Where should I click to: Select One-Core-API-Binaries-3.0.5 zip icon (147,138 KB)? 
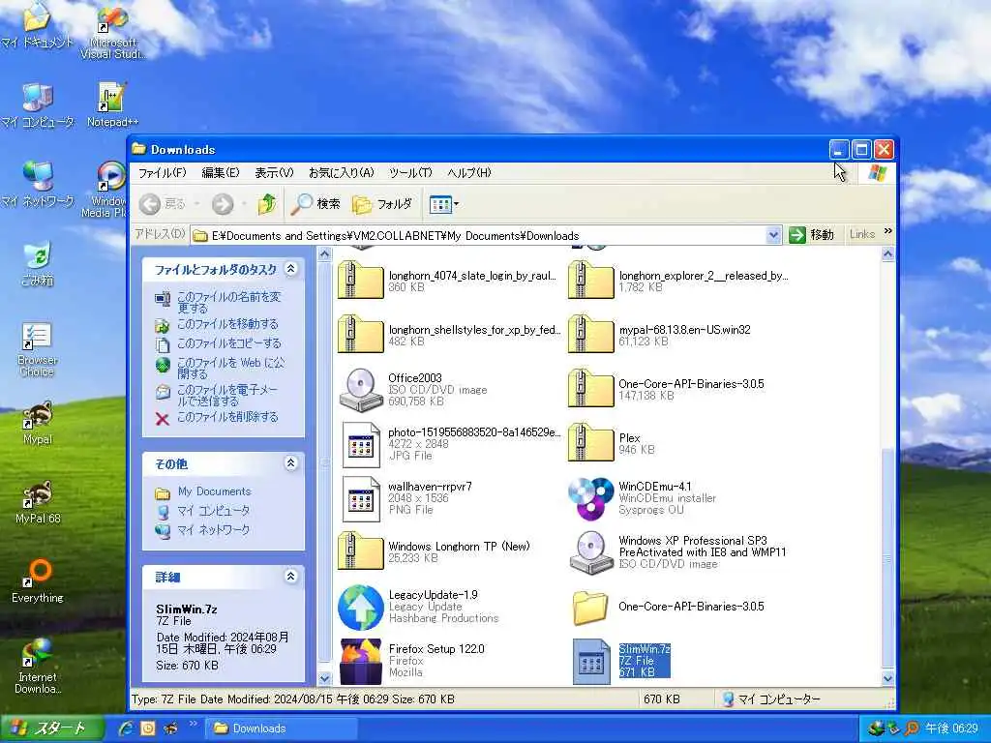pyautogui.click(x=590, y=389)
